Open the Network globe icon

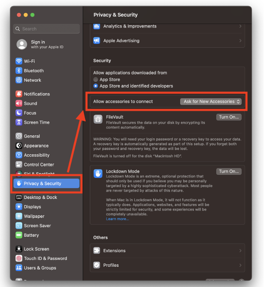pyautogui.click(x=19, y=80)
